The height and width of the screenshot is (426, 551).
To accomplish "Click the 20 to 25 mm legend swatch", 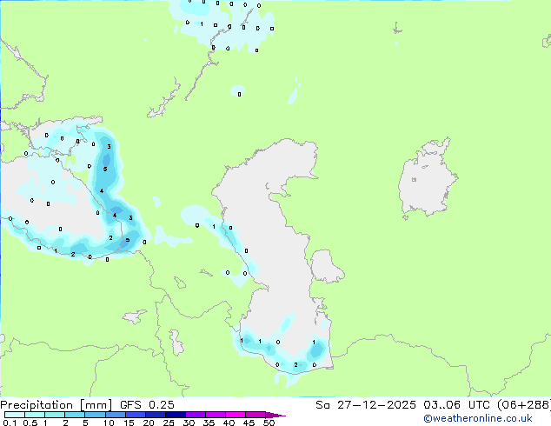I will click(x=156, y=415).
